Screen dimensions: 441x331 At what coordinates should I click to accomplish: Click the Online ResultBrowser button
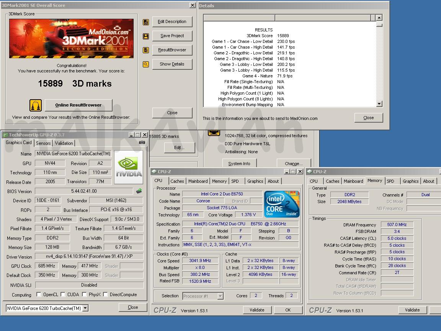pyautogui.click(x=78, y=105)
